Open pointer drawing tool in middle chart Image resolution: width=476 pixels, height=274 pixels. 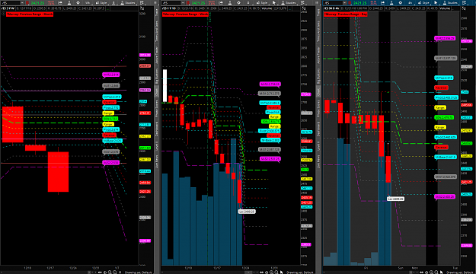[x=274, y=3]
